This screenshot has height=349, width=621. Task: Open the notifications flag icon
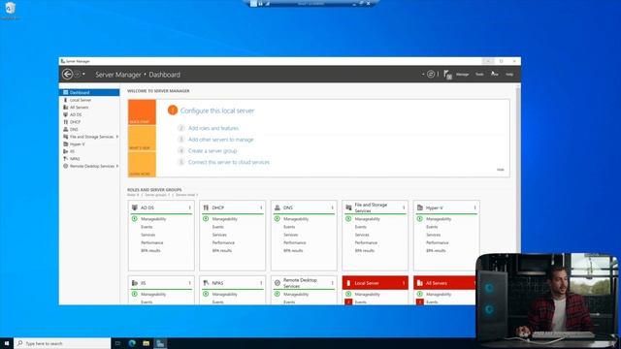(447, 75)
